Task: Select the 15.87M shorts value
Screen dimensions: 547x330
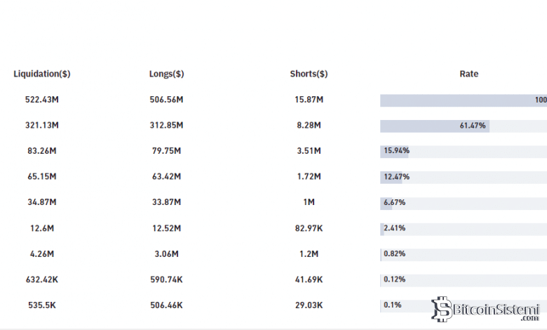Action: [309, 100]
